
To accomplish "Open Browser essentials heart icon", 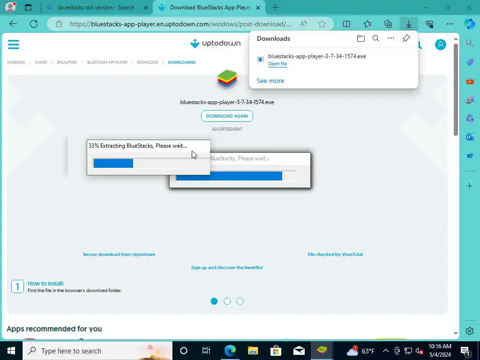I will [429, 24].
